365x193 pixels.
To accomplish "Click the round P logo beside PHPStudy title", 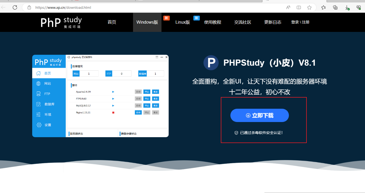I will click(211, 63).
